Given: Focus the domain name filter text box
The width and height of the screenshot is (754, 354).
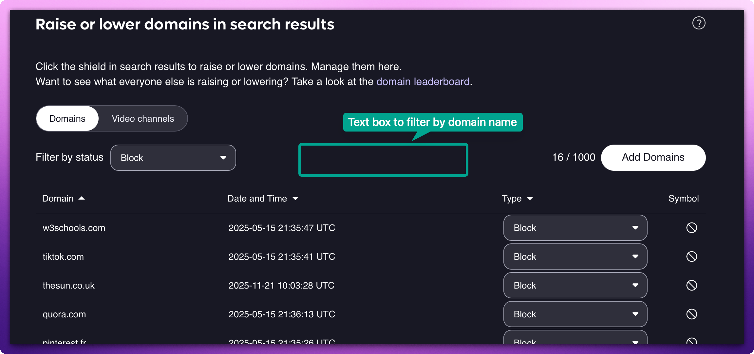Looking at the screenshot, I should pyautogui.click(x=383, y=160).
